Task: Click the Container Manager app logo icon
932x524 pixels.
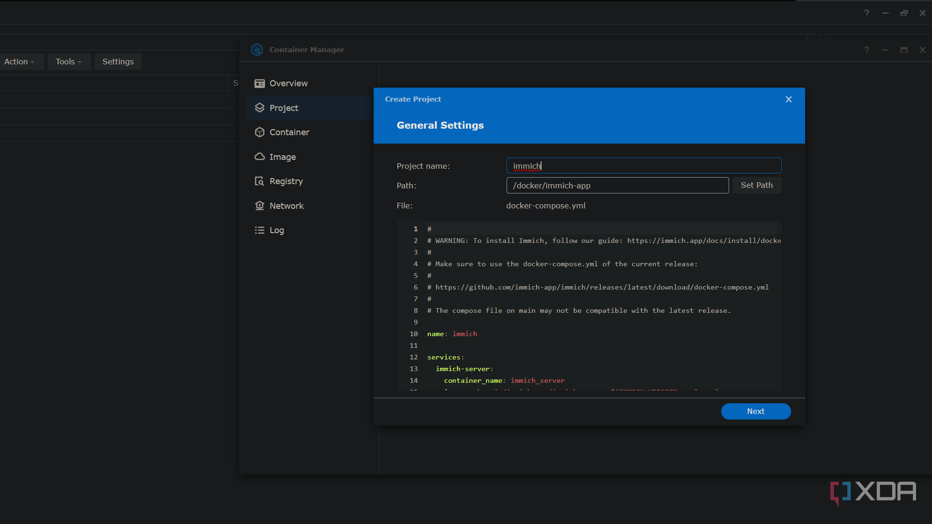Action: tap(257, 49)
